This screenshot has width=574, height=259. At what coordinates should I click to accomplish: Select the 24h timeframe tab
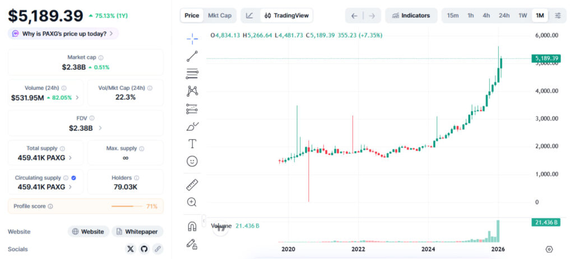coord(504,16)
